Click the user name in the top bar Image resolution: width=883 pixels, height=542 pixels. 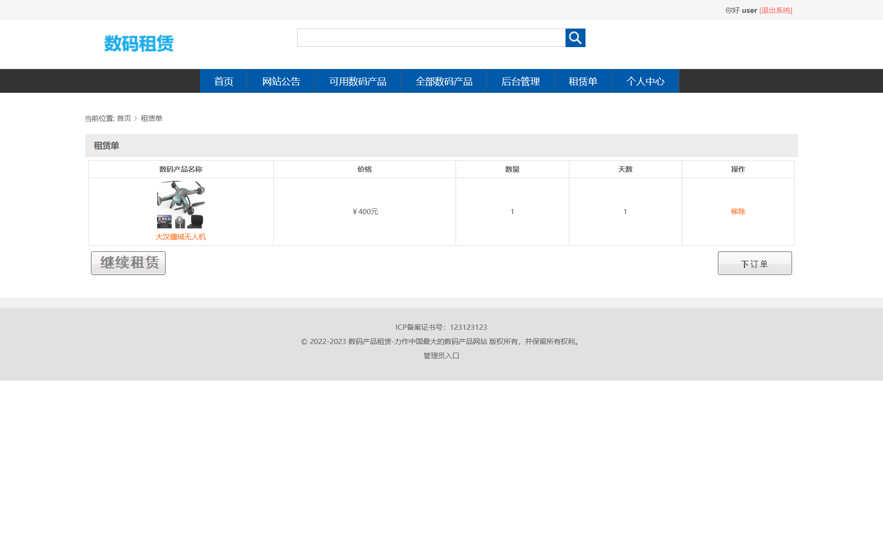point(749,10)
